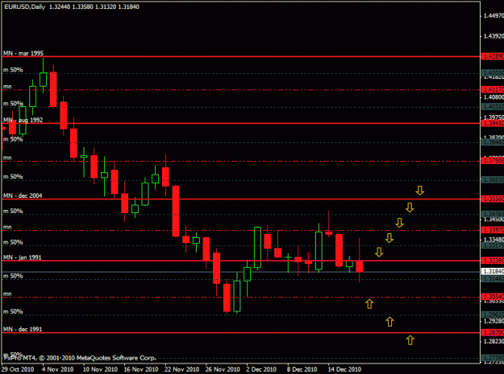Click the 1.44970 price scale value
The height and width of the screenshot is (374, 504).
pos(494,15)
